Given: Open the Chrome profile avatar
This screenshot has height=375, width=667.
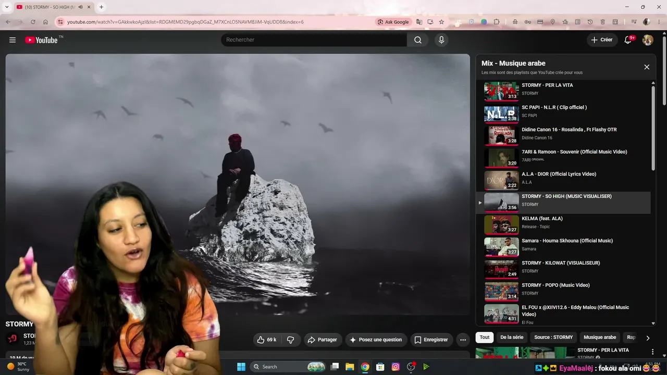Looking at the screenshot, I should click(647, 22).
